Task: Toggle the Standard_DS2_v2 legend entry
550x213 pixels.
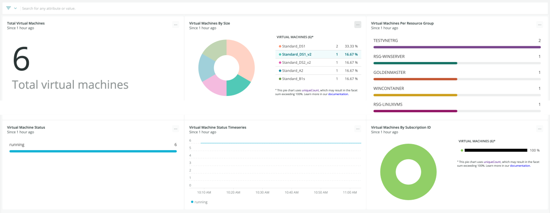Action: pos(296,62)
